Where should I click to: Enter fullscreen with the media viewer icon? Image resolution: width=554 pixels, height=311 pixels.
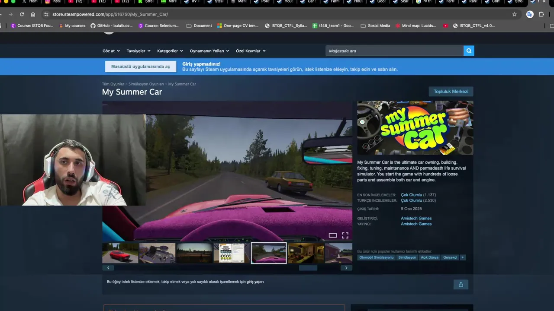point(345,235)
